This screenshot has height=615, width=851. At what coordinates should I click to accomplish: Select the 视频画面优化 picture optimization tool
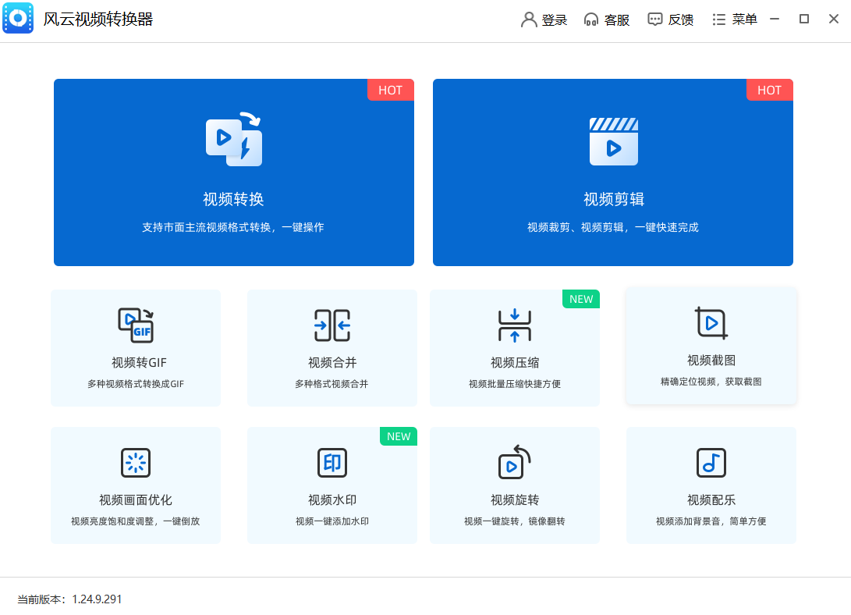[135, 485]
